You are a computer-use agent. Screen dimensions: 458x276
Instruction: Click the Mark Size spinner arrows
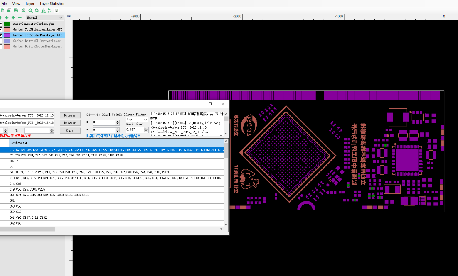tap(146, 130)
